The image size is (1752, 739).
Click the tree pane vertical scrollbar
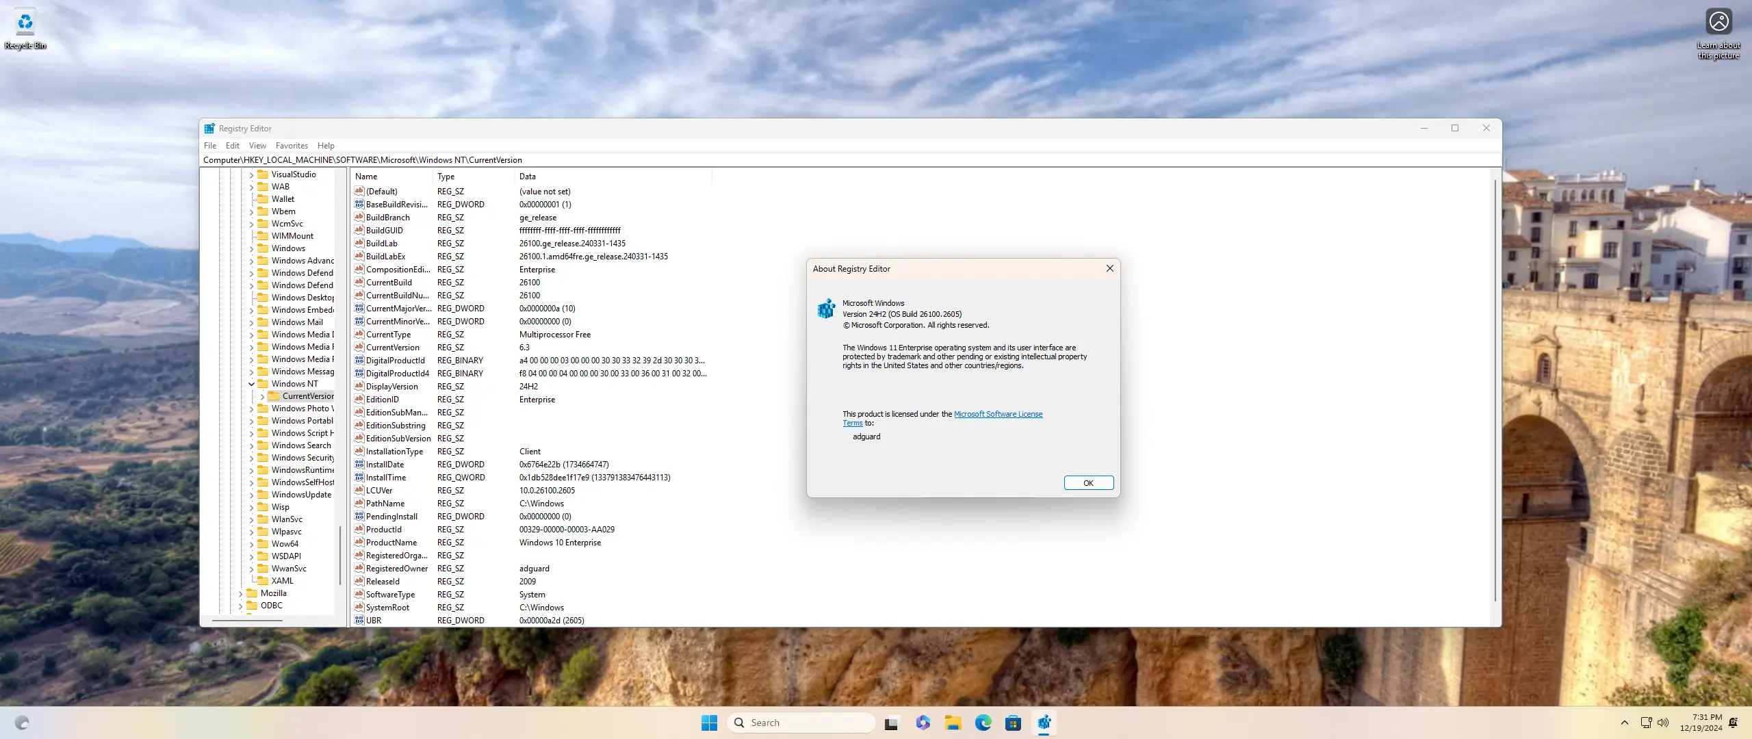tap(339, 554)
